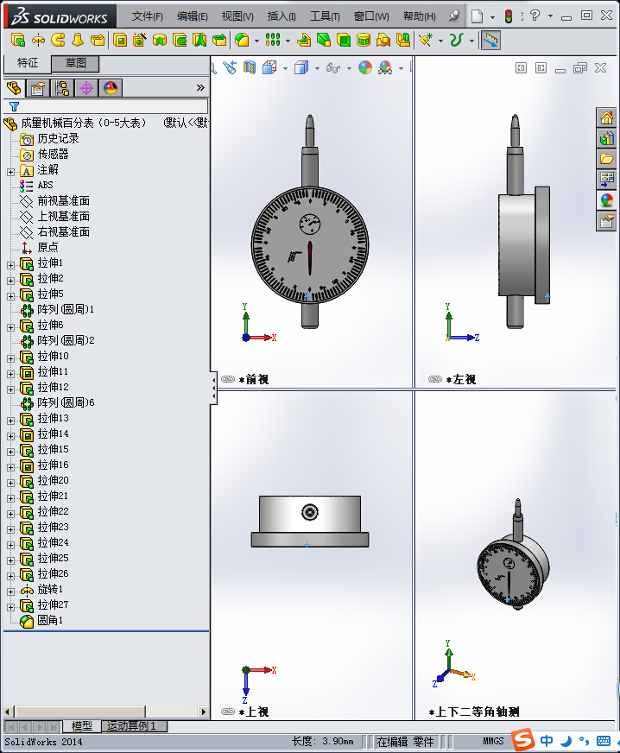Click the MMGS unit system button
The image size is (620, 753).
click(493, 741)
